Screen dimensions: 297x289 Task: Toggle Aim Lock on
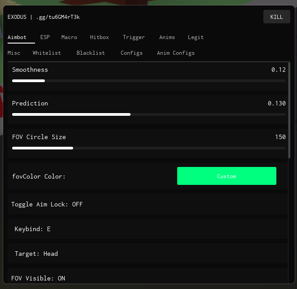tap(47, 204)
